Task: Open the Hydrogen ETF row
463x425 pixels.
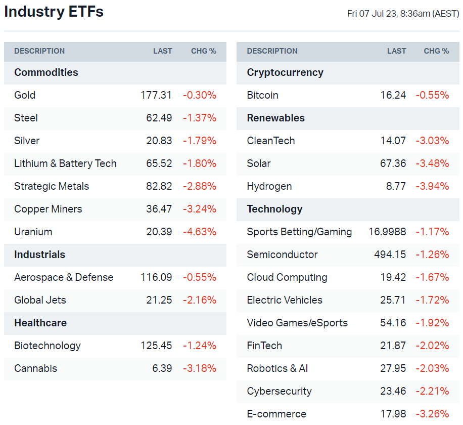Action: point(269,186)
